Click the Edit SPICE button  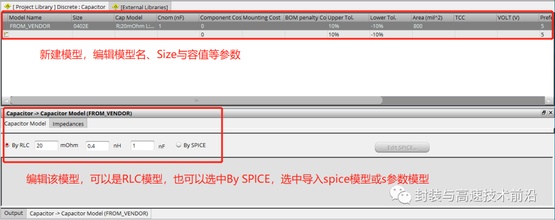(402, 147)
